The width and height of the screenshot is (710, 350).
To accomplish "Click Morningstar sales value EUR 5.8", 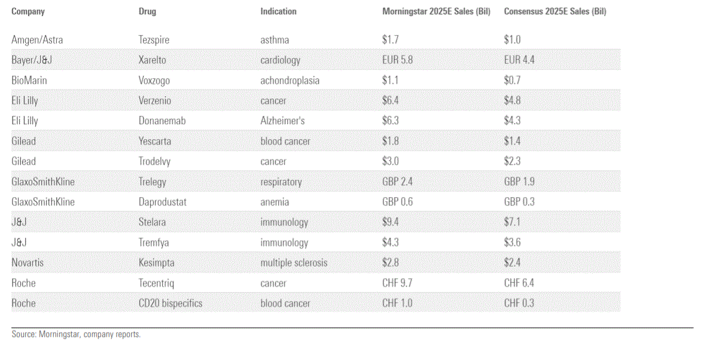I will pyautogui.click(x=398, y=60).
